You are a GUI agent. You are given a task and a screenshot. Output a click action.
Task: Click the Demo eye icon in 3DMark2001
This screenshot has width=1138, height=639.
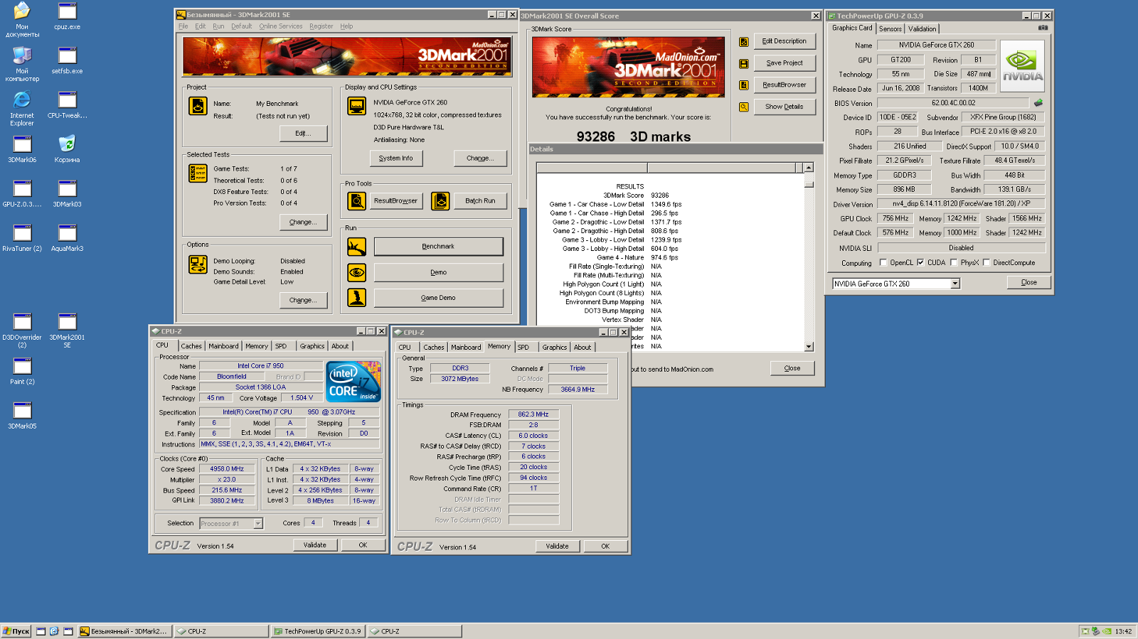point(356,272)
